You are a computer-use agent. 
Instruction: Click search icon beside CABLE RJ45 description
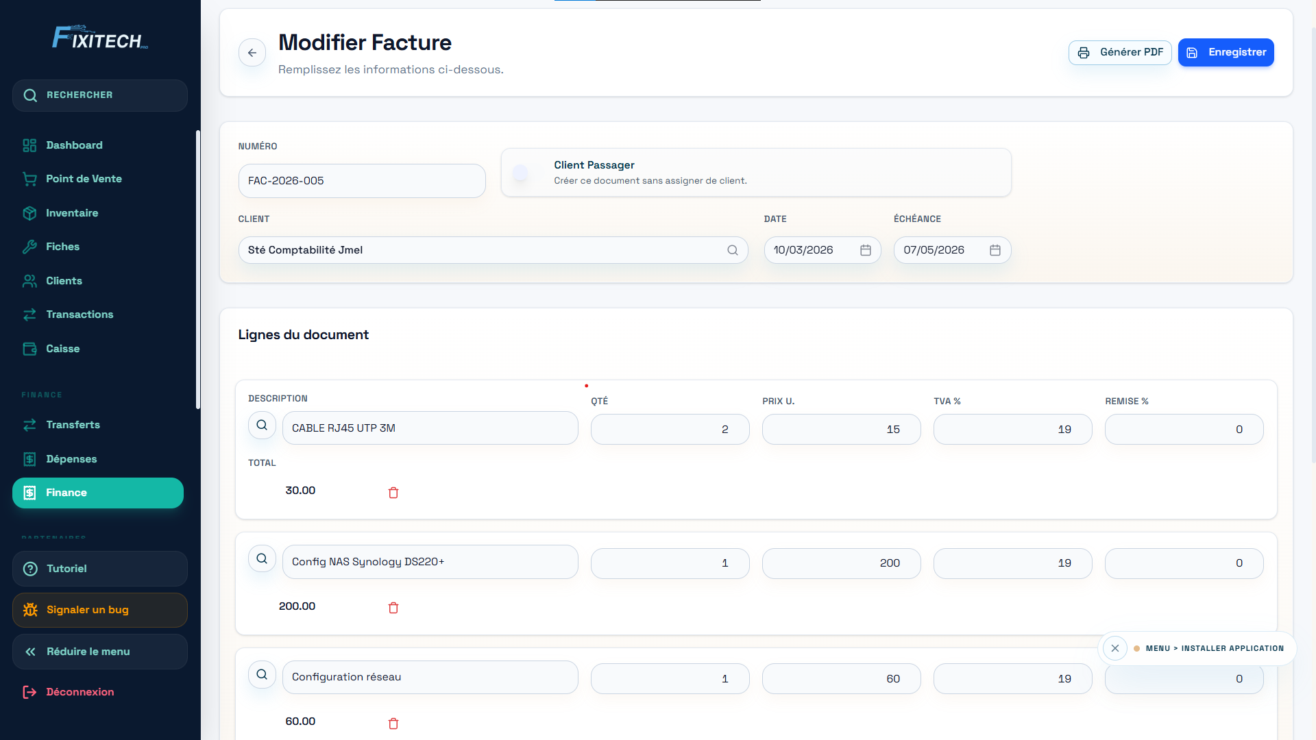tap(262, 425)
